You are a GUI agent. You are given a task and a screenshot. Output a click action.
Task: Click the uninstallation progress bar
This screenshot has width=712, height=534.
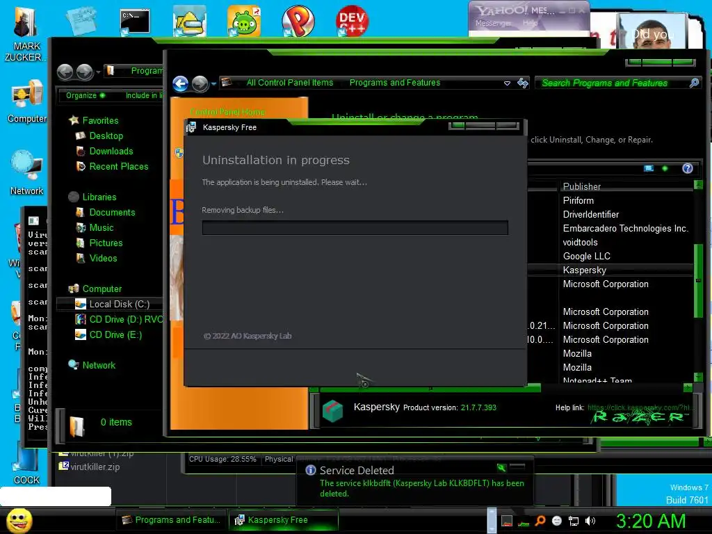point(355,227)
